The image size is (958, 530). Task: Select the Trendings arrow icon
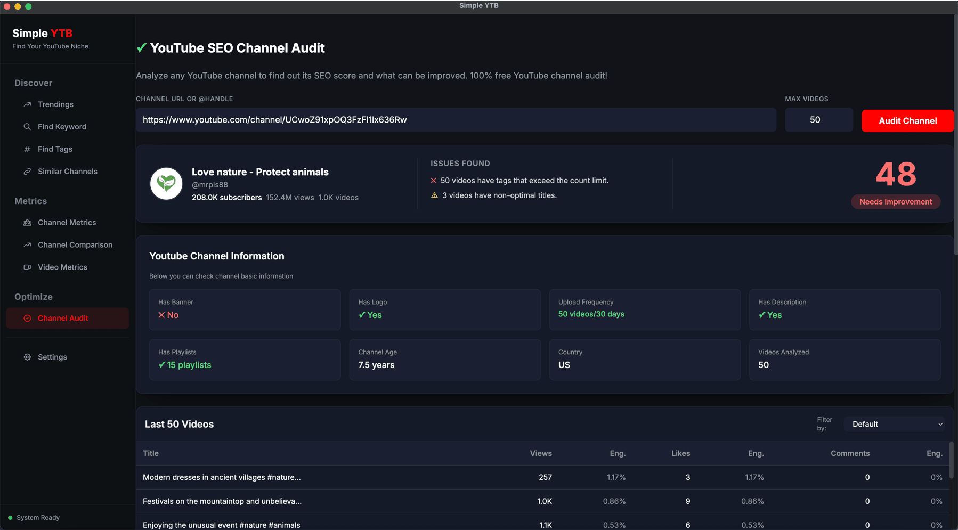click(27, 104)
